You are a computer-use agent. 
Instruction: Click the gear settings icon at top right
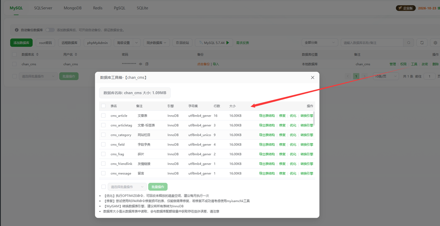click(x=435, y=43)
